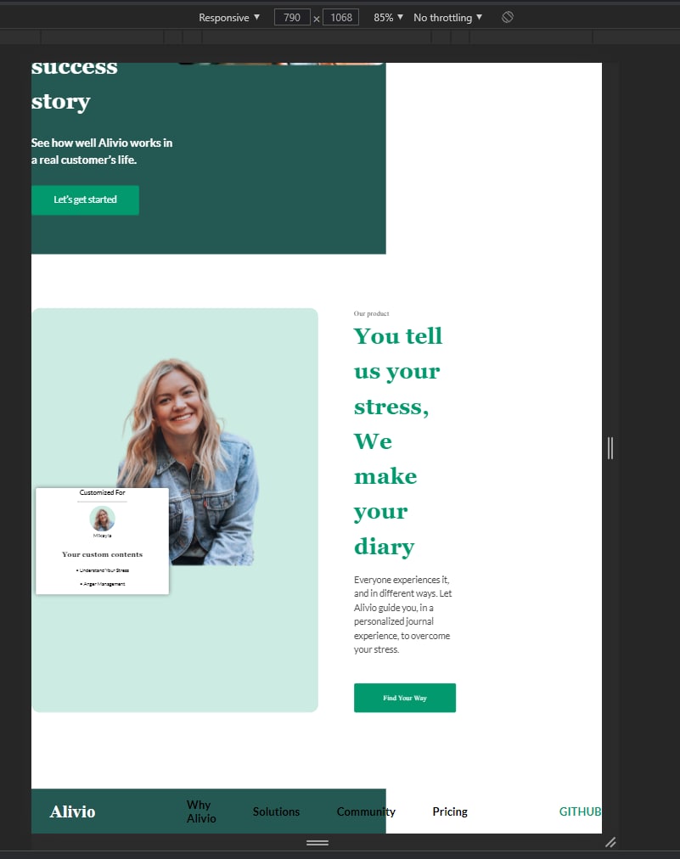Click the Let's get started button

pos(85,200)
